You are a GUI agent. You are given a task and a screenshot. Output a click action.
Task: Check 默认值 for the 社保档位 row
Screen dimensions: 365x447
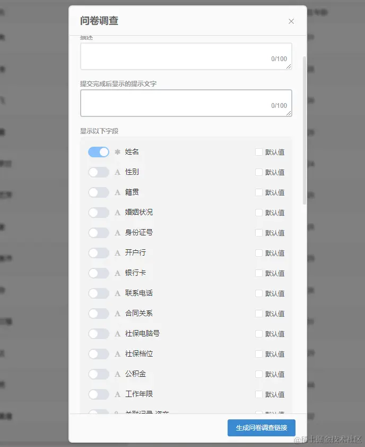click(259, 354)
